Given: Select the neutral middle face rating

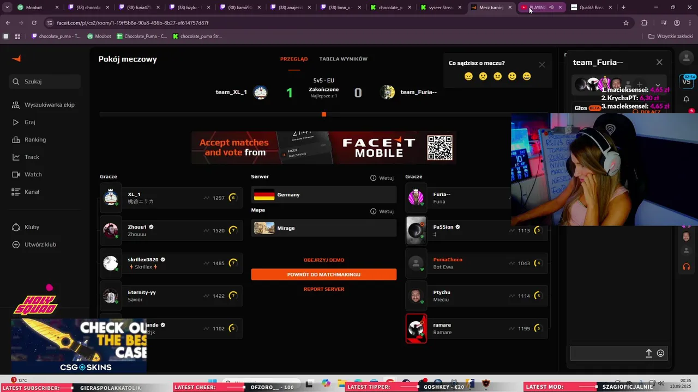Looking at the screenshot, I should [497, 76].
